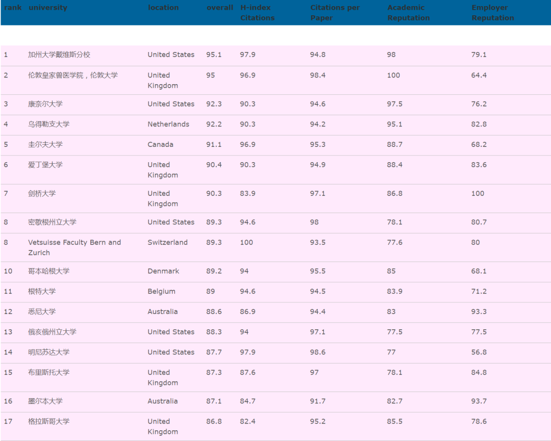The image size is (551, 441).
Task: Click the 'rank' column header
Action: [13, 8]
